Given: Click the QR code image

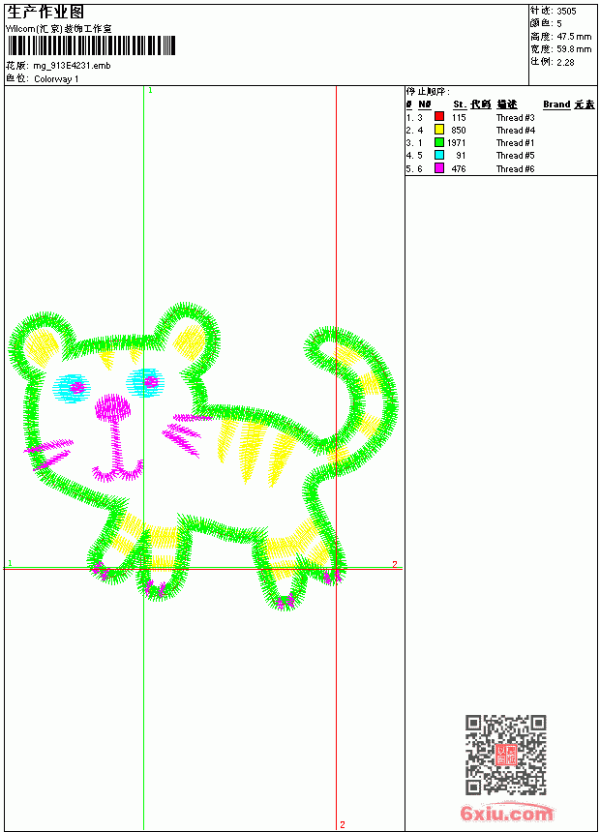Looking at the screenshot, I should click(x=506, y=755).
